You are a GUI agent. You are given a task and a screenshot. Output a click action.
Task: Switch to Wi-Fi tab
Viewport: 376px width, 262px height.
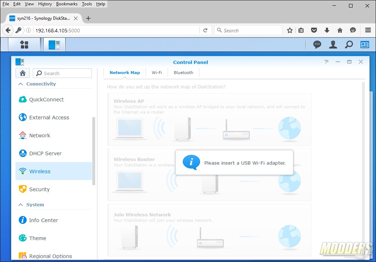click(157, 73)
